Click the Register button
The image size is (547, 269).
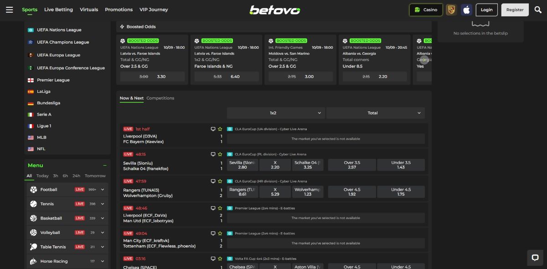click(x=515, y=10)
